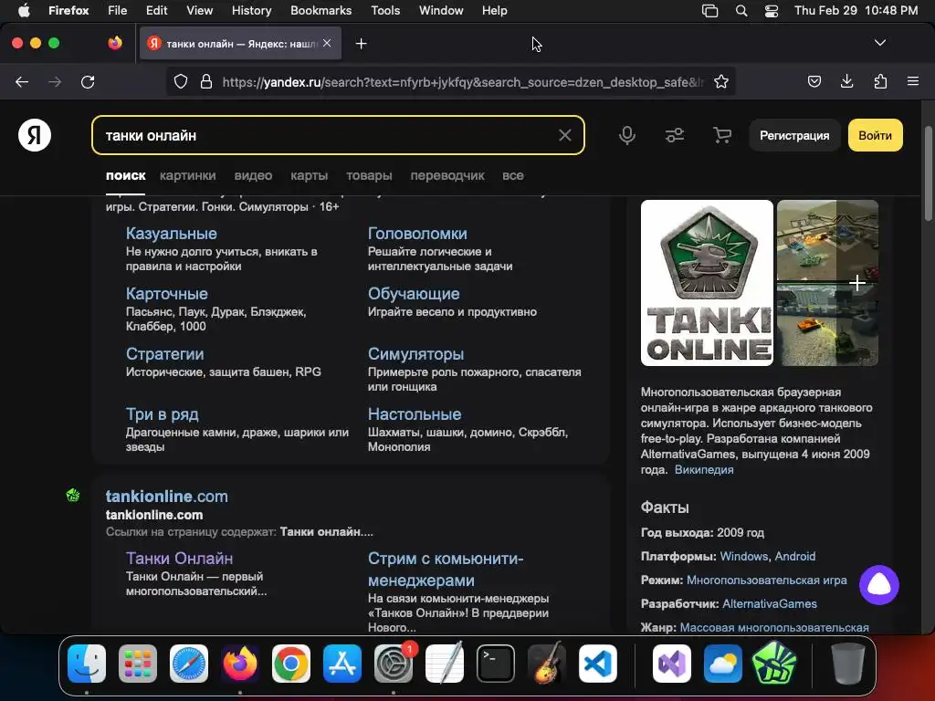Close the танки онлайн tab
Viewport: 935px width, 701px height.
[x=327, y=43]
